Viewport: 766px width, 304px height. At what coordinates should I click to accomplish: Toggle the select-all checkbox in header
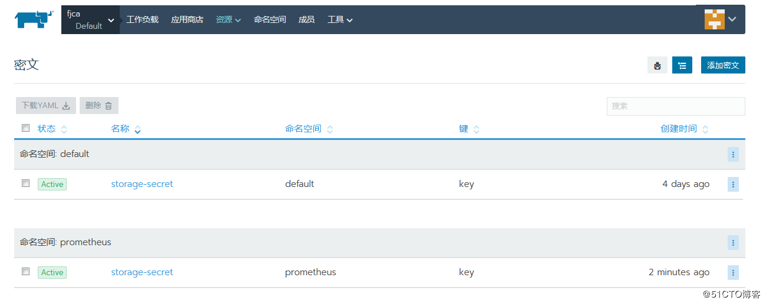pos(25,128)
